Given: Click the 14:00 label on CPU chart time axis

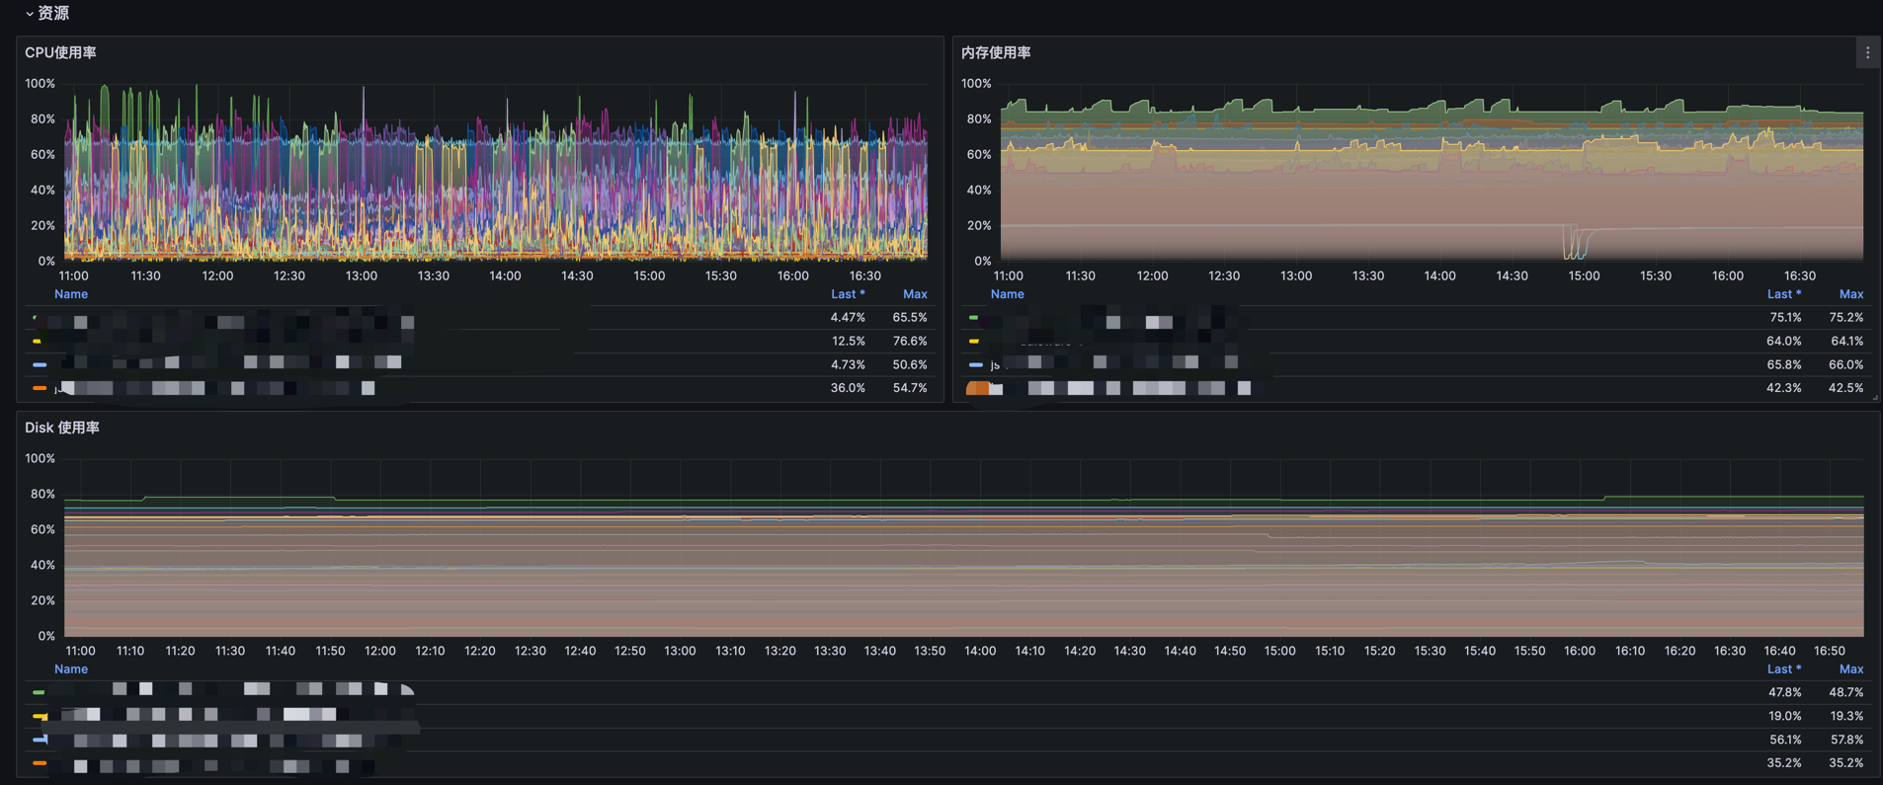Looking at the screenshot, I should pos(505,276).
